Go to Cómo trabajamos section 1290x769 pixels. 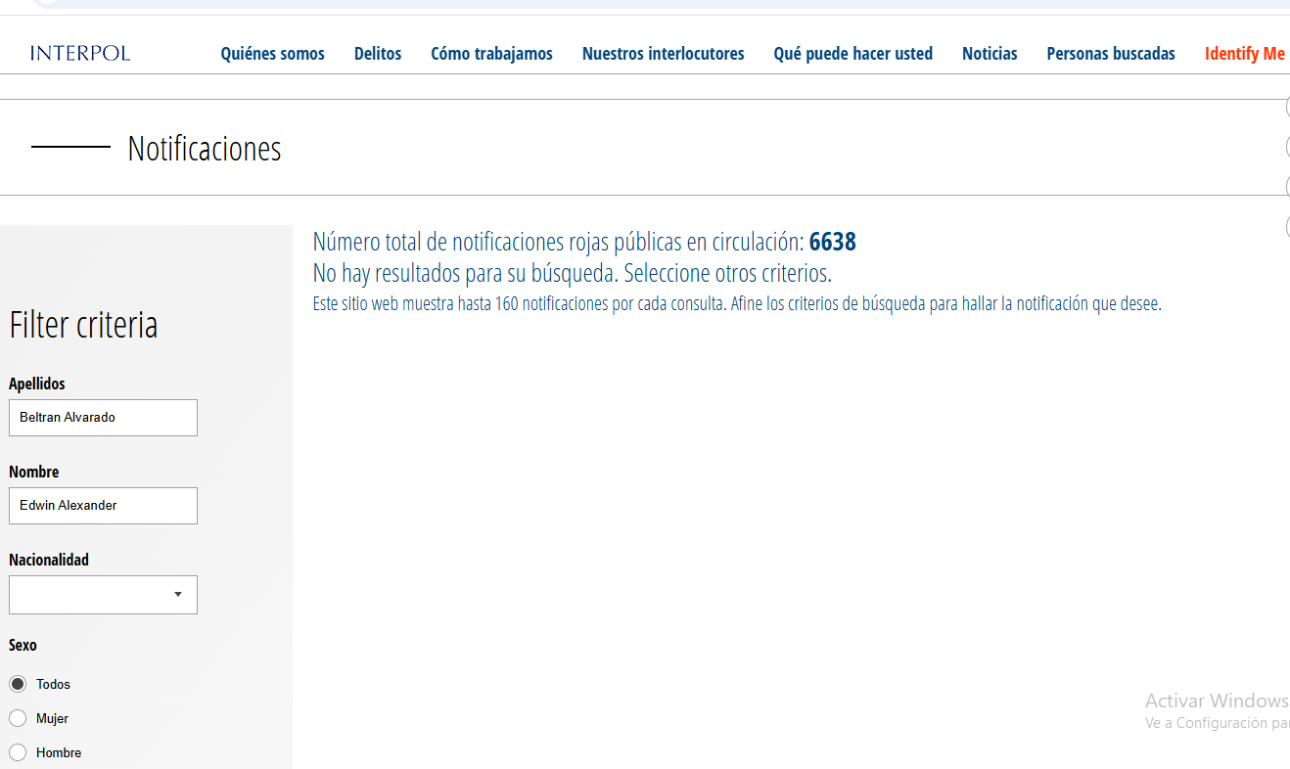tap(491, 54)
